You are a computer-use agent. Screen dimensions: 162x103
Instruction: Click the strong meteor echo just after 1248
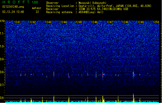133,74
